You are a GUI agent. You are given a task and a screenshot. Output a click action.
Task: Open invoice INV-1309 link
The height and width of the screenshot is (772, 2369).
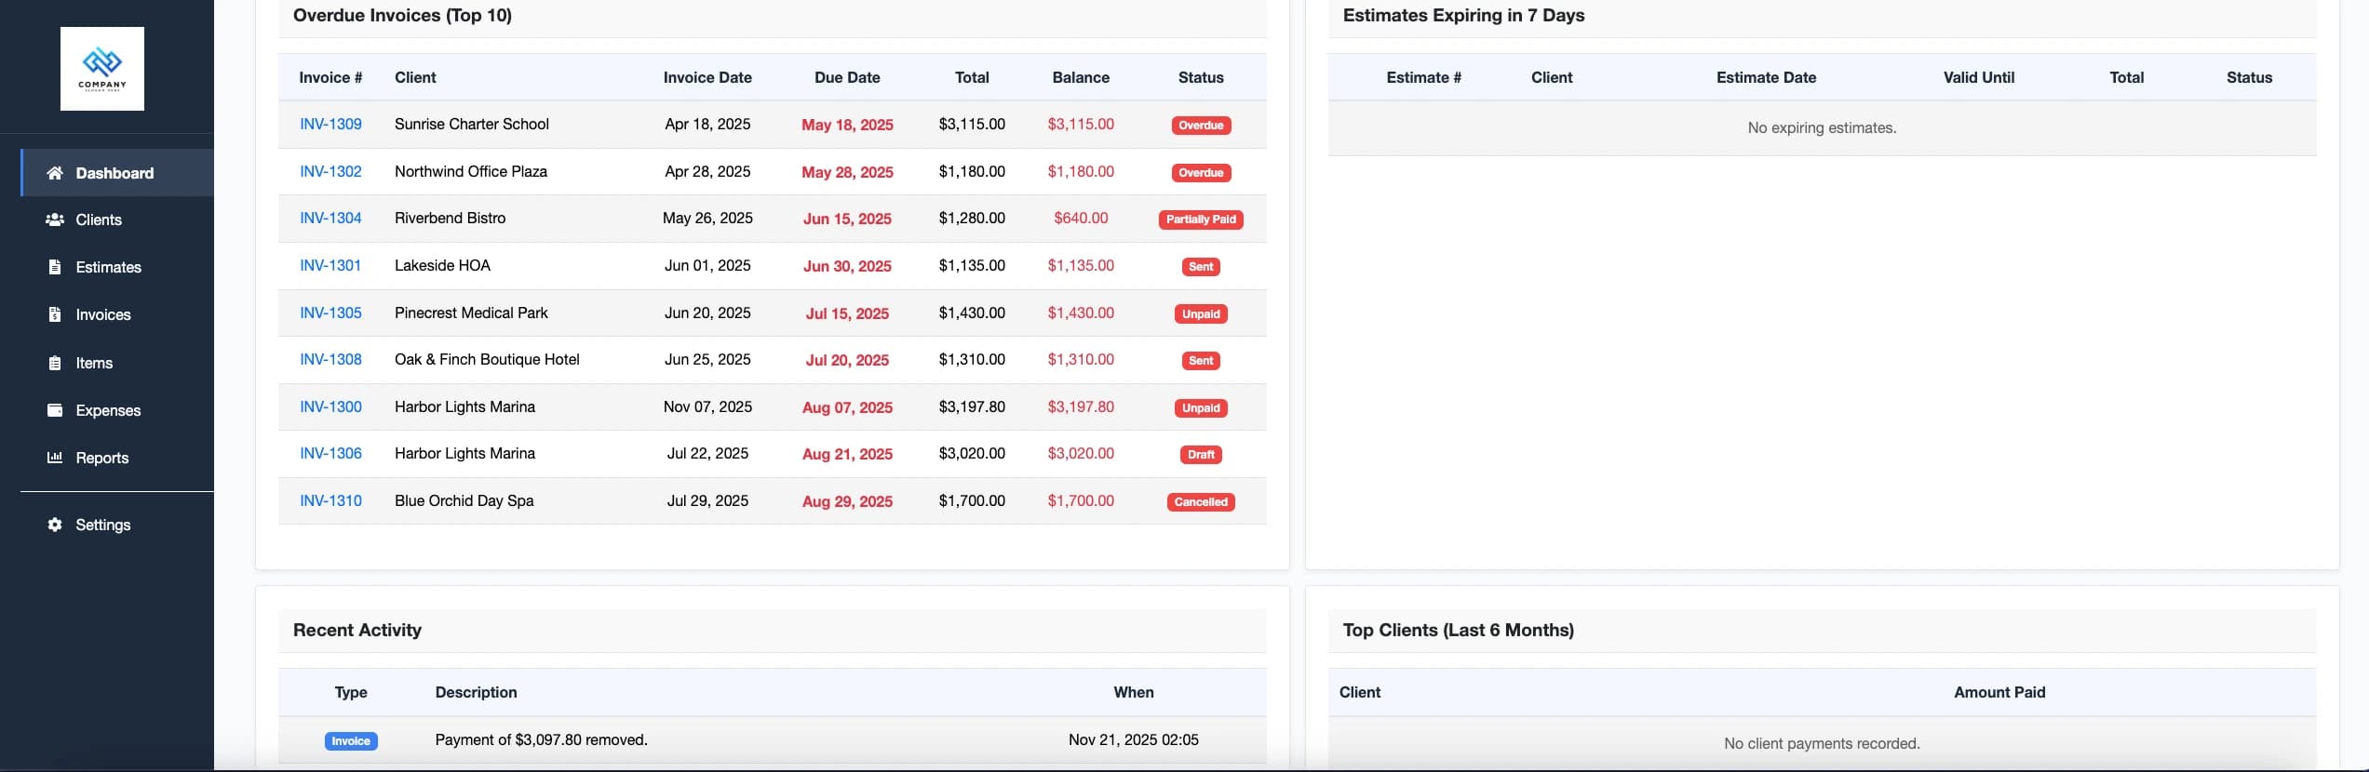tap(330, 124)
